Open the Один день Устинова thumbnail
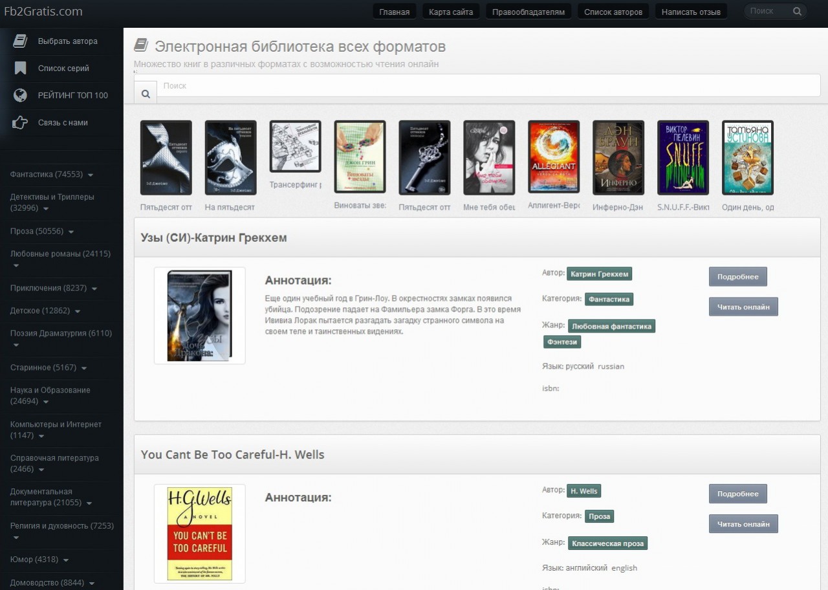The width and height of the screenshot is (828, 590). point(748,158)
